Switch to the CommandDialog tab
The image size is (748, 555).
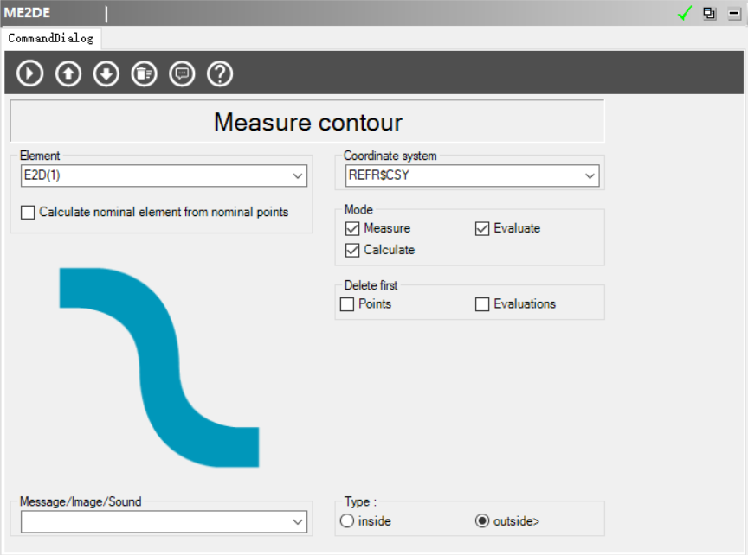click(x=51, y=38)
